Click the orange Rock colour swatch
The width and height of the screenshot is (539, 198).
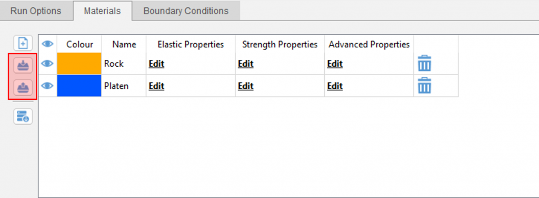coord(79,64)
